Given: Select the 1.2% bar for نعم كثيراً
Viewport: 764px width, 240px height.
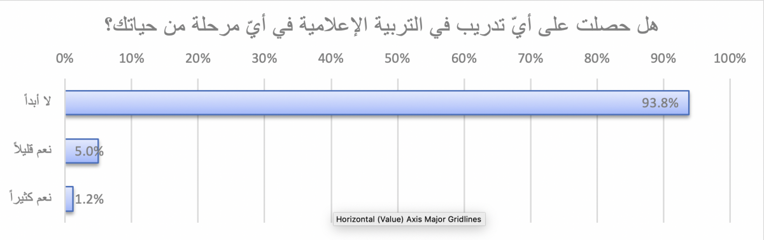Looking at the screenshot, I should [69, 199].
